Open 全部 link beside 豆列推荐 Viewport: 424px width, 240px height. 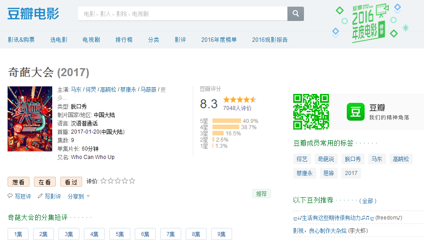pyautogui.click(x=368, y=201)
